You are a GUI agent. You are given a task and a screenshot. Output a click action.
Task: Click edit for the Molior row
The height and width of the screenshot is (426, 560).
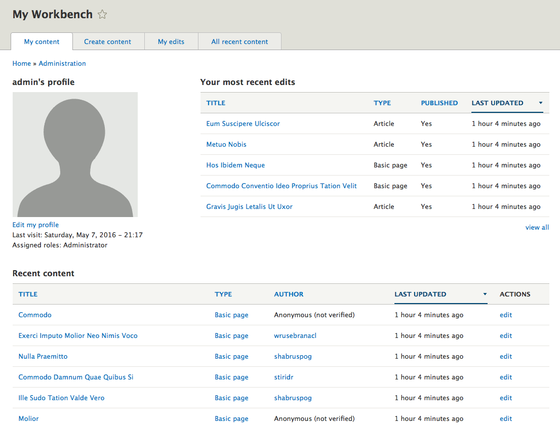pos(505,418)
